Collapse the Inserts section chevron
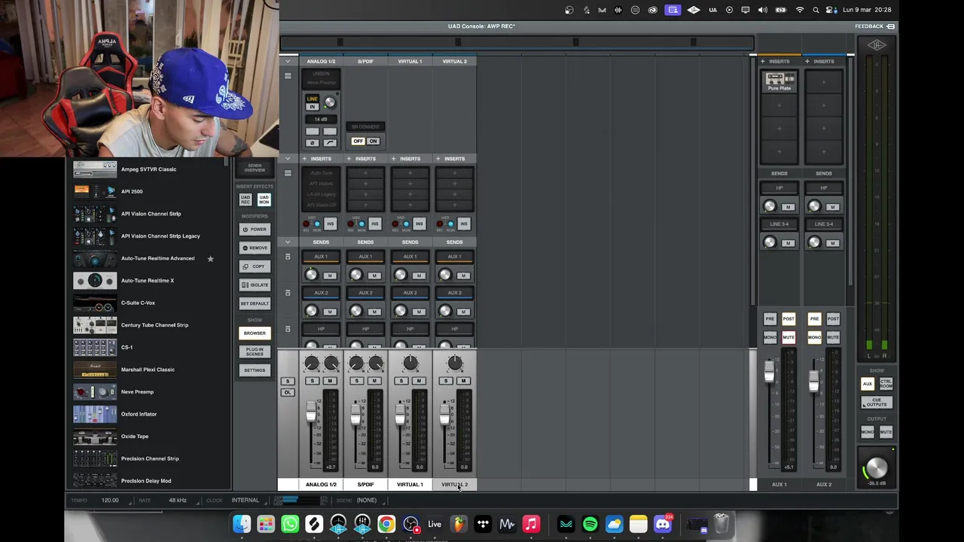 click(288, 159)
